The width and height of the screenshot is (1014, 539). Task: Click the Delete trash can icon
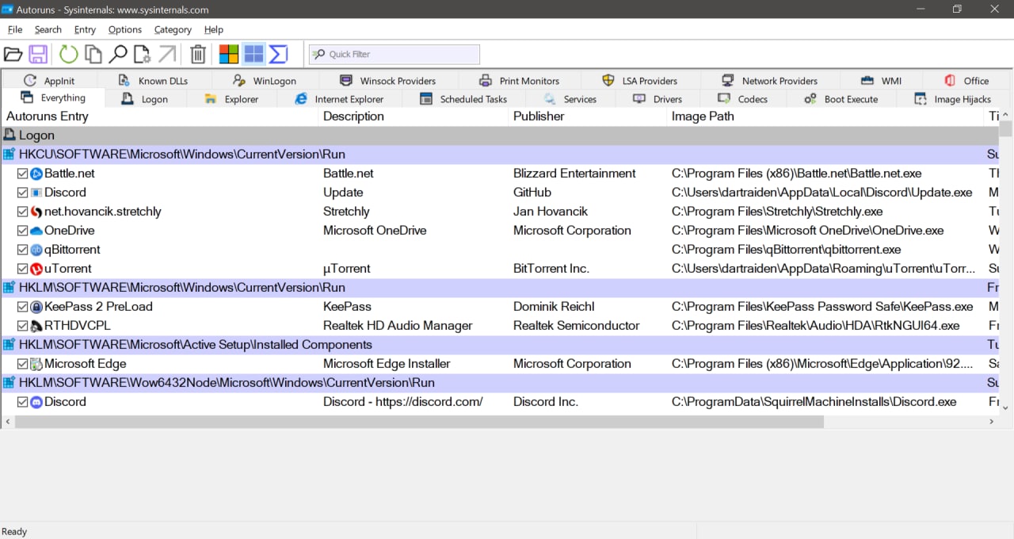(x=198, y=54)
